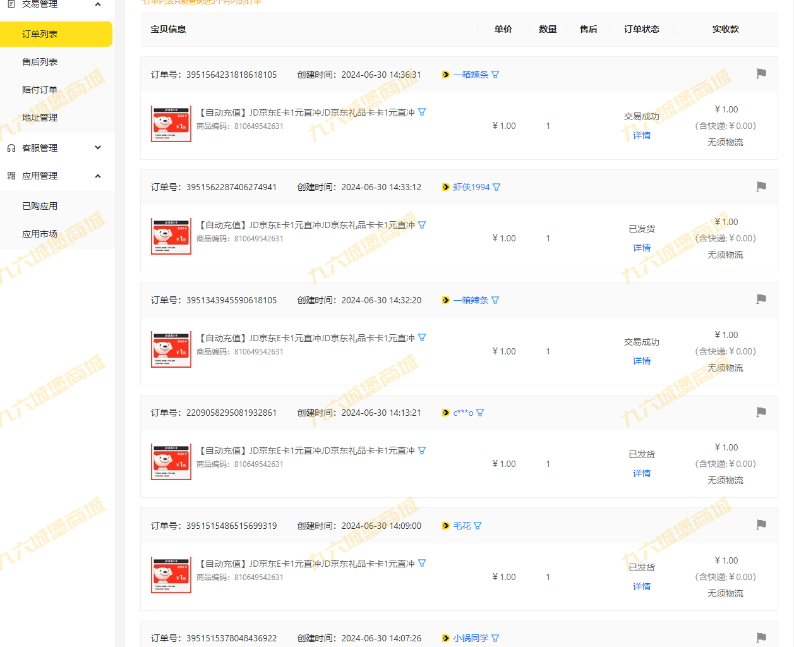Collapse 交易管理 using its chevron
This screenshot has width=794, height=647.
click(98, 4)
